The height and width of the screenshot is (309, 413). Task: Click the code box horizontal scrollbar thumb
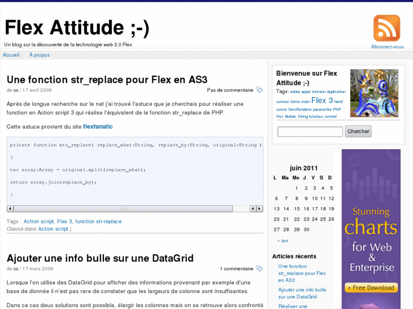(123, 209)
